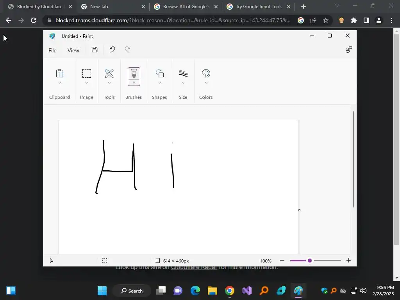Expand the Size dropdown chevron

pyautogui.click(x=183, y=83)
